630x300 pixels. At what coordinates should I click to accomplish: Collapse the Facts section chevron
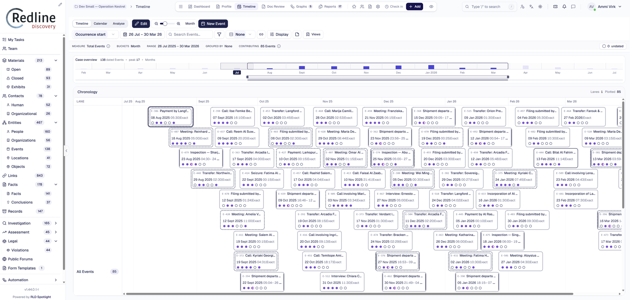56,184
